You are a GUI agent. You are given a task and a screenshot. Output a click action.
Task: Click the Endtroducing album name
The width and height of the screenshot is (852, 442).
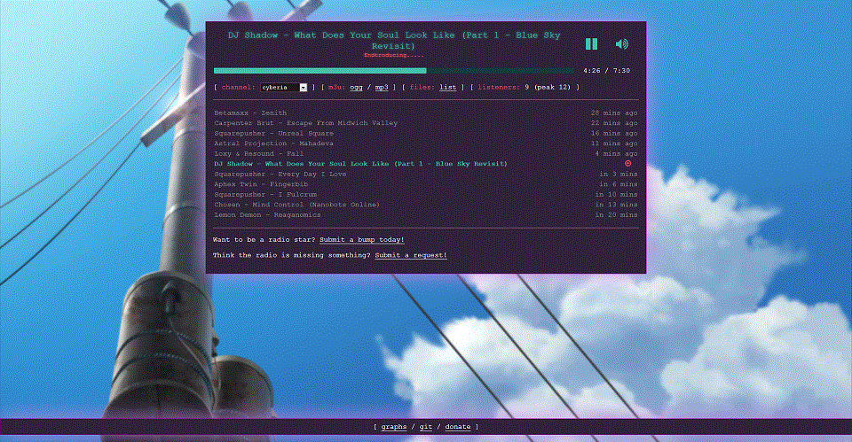394,55
